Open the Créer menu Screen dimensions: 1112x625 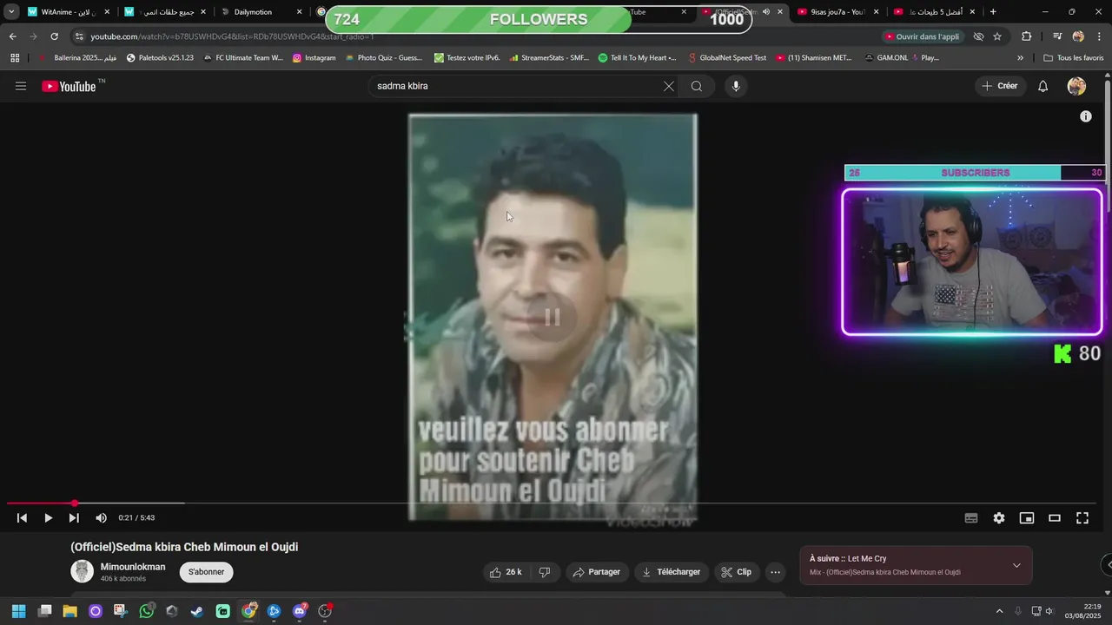pyautogui.click(x=1000, y=86)
